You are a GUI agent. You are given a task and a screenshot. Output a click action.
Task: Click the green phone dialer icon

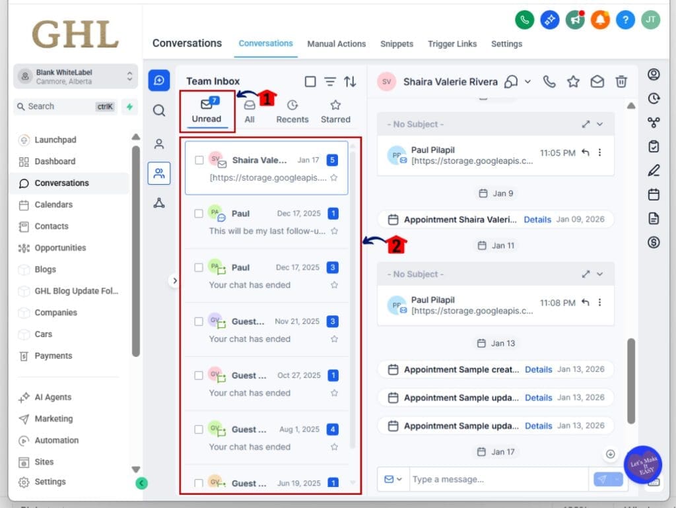click(524, 20)
